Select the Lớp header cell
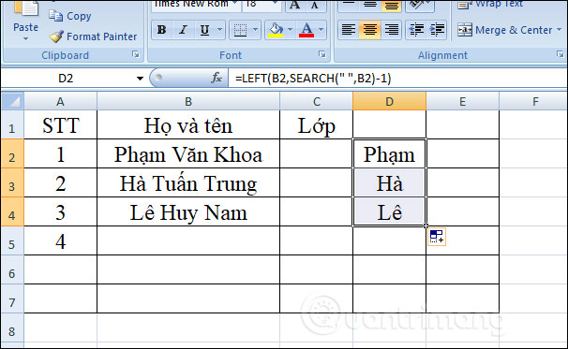The width and height of the screenshot is (568, 349). pyautogui.click(x=317, y=124)
